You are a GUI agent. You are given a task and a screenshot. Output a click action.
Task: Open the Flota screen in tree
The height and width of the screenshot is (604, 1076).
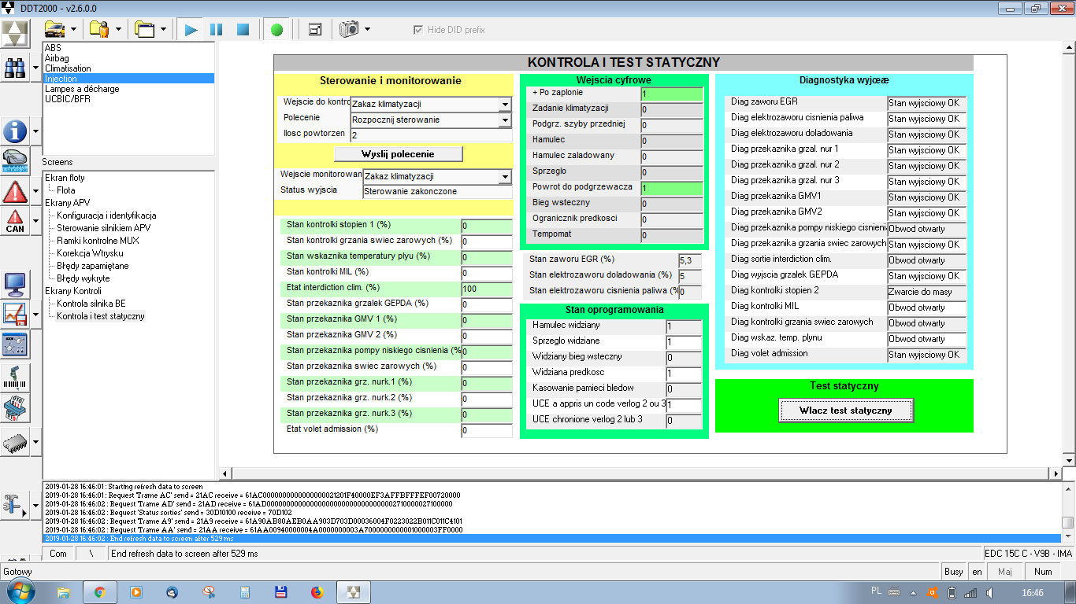coord(66,190)
